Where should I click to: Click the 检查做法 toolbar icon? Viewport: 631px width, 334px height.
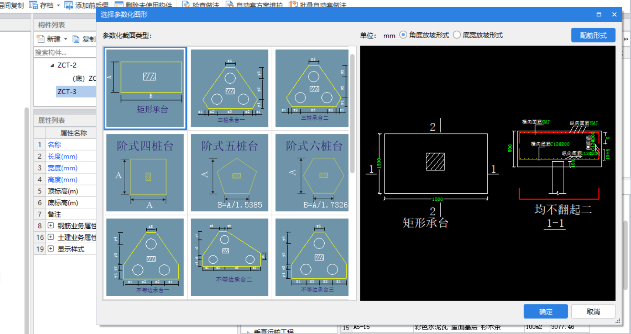[186, 5]
